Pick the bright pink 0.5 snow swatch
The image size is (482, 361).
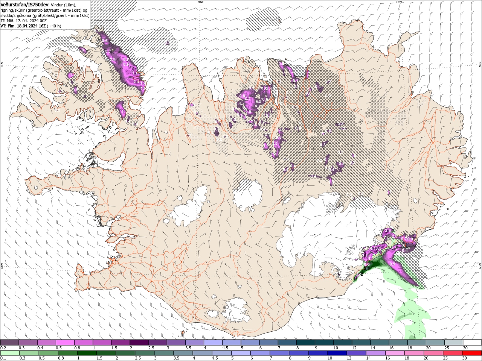pos(65,343)
